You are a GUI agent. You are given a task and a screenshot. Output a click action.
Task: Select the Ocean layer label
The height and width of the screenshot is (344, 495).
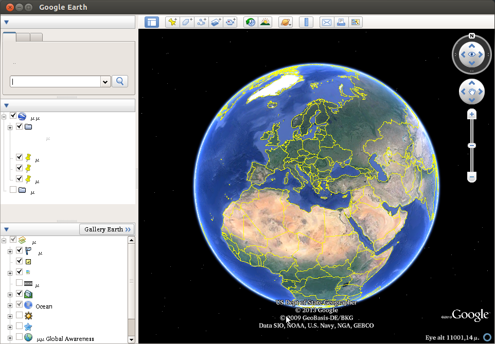(44, 306)
